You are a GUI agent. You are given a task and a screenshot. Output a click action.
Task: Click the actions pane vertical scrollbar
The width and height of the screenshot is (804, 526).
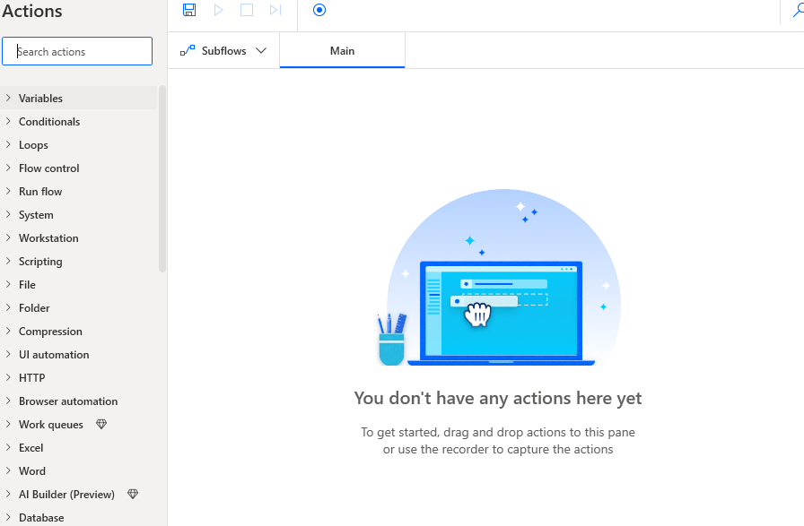click(162, 179)
